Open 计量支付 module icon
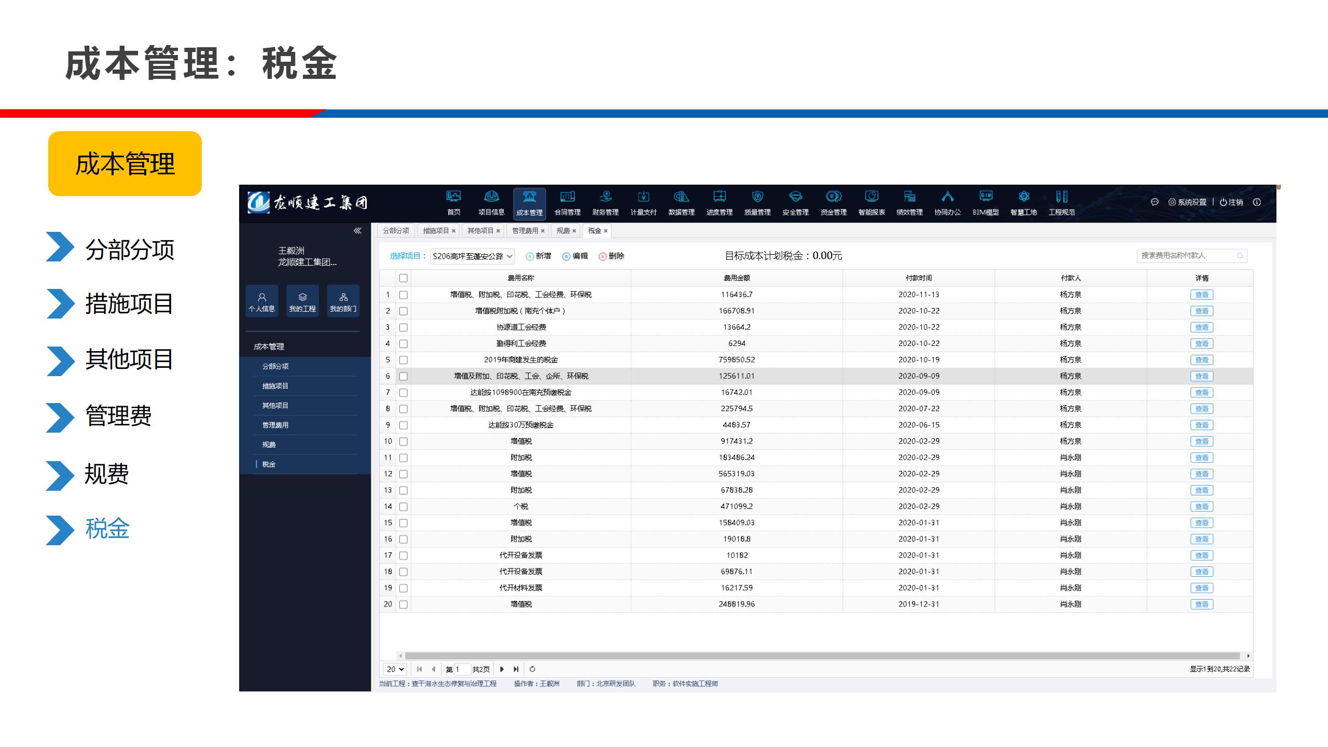The height and width of the screenshot is (747, 1328). (643, 203)
